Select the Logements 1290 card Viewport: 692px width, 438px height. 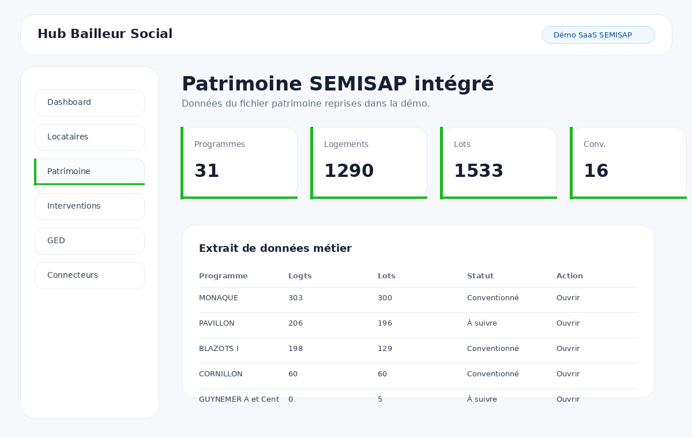point(369,163)
